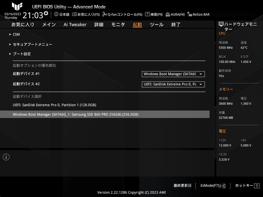263x197 pixels.
Task: Open the 起動デバイス #2 dropdown
Action: pos(173,84)
